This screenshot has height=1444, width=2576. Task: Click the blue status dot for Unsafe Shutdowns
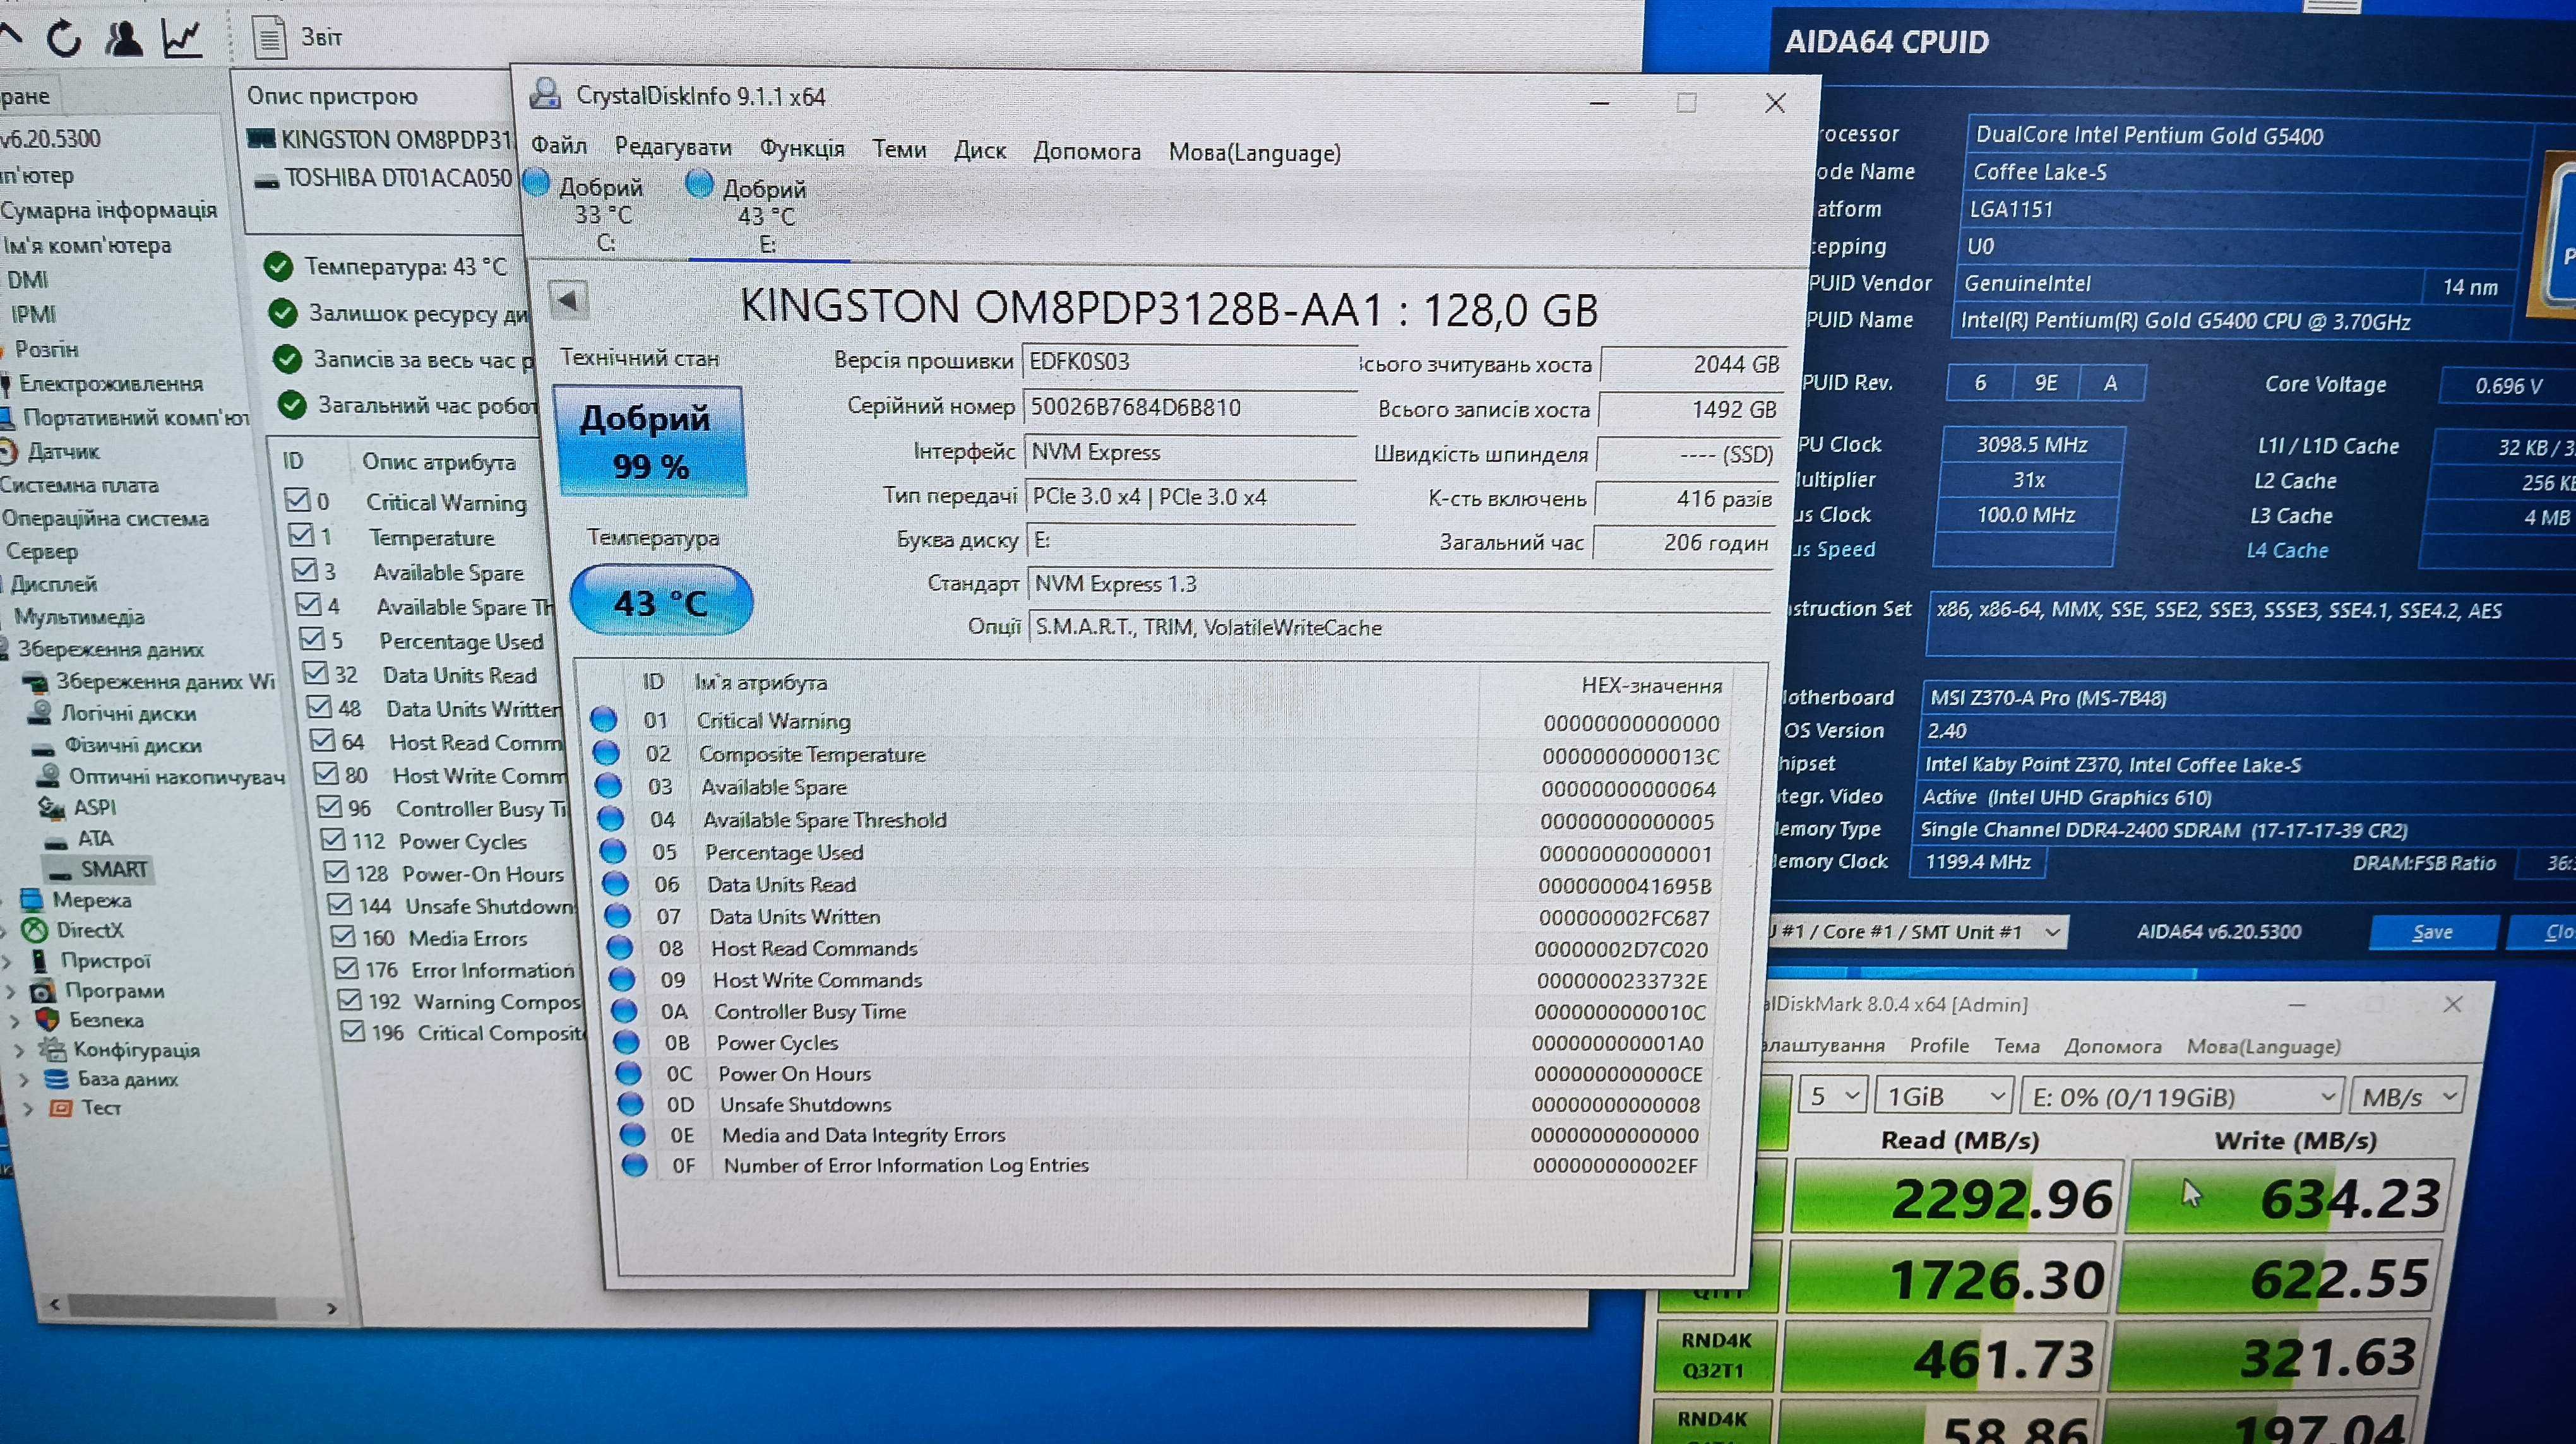coord(630,1104)
